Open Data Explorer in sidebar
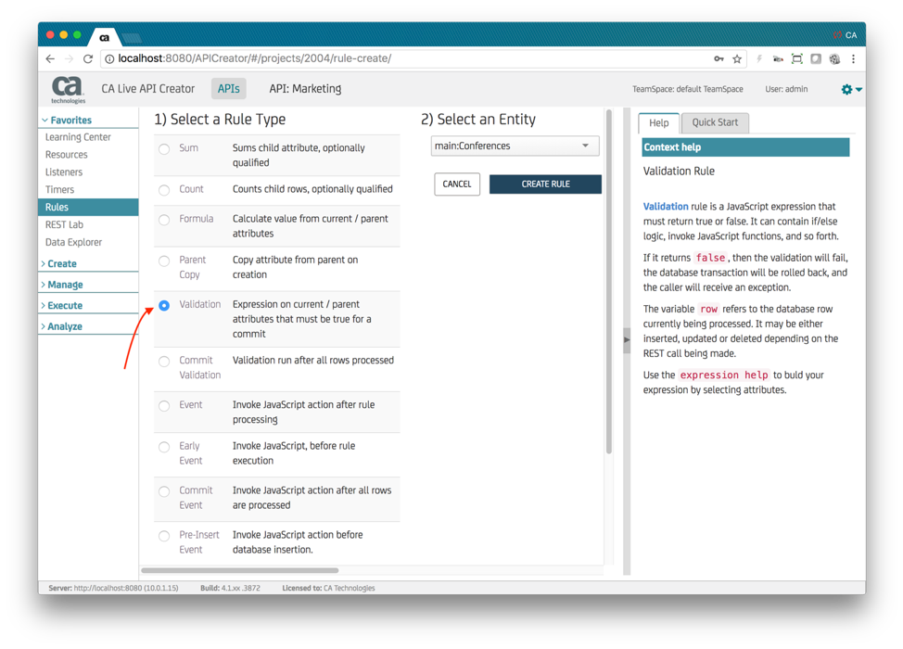Screen dimensions: 903x649 74,242
